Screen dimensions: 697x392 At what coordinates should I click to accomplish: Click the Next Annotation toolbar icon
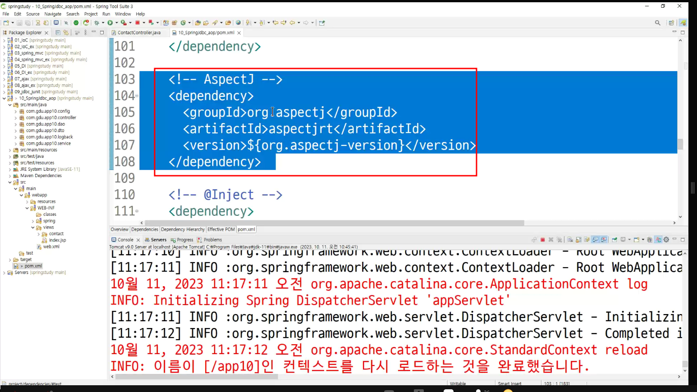(248, 23)
